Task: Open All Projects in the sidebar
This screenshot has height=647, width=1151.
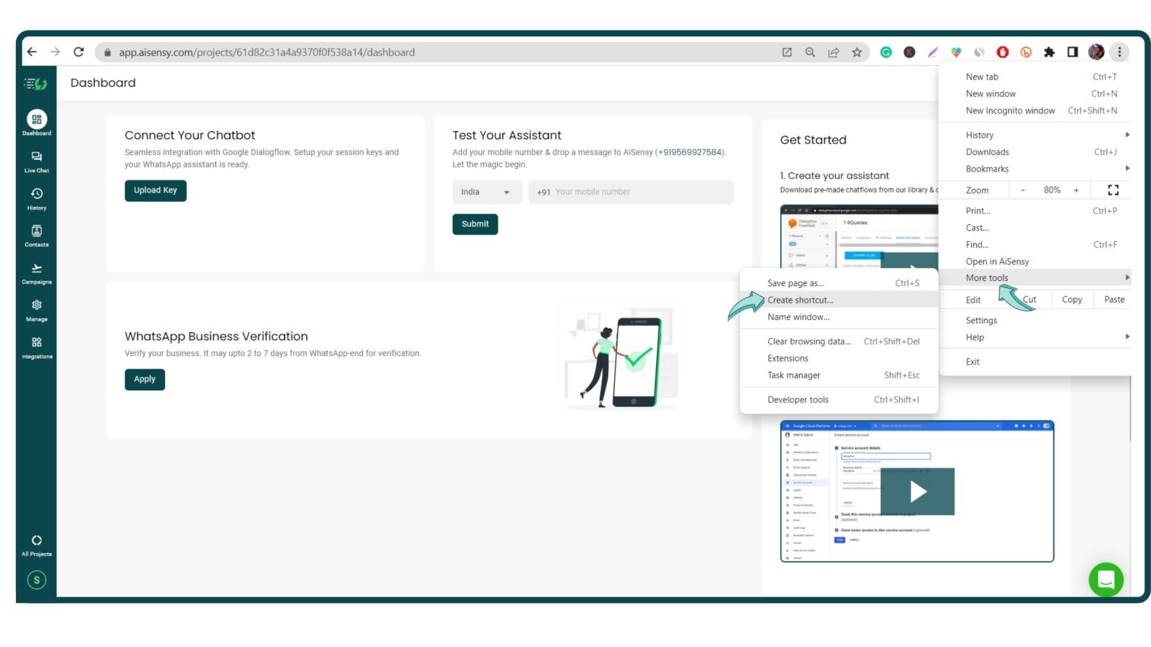Action: (x=36, y=546)
